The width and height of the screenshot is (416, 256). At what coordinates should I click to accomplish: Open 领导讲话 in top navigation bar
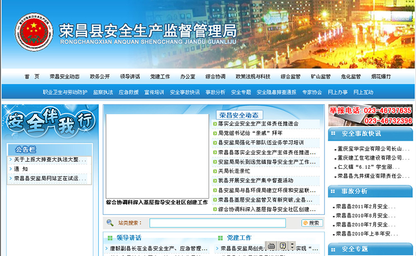point(130,76)
